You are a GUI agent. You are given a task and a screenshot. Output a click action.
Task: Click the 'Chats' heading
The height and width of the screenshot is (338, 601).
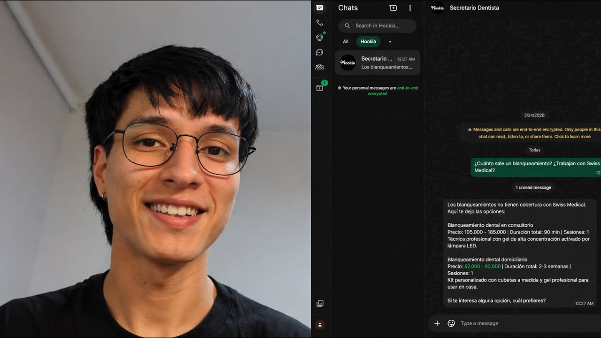click(348, 8)
